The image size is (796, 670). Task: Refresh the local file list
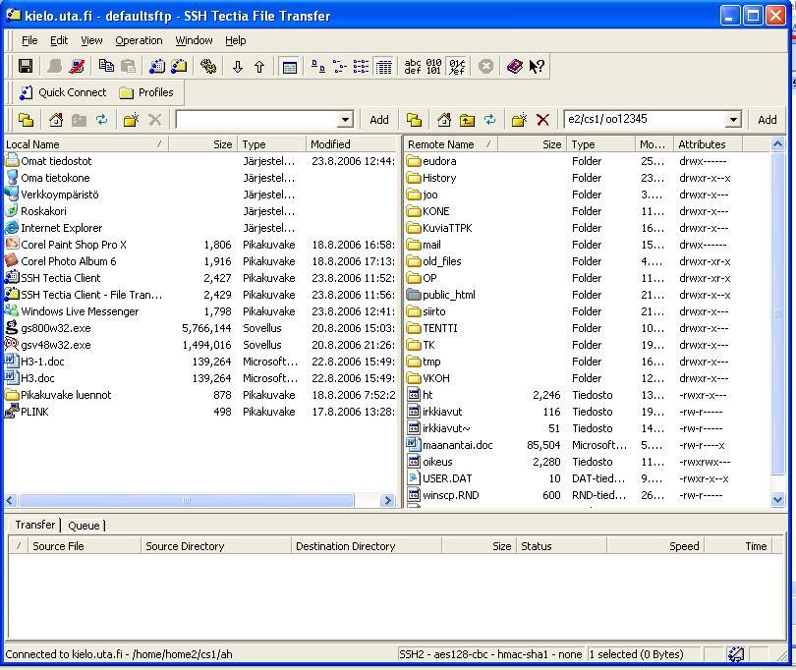(101, 120)
